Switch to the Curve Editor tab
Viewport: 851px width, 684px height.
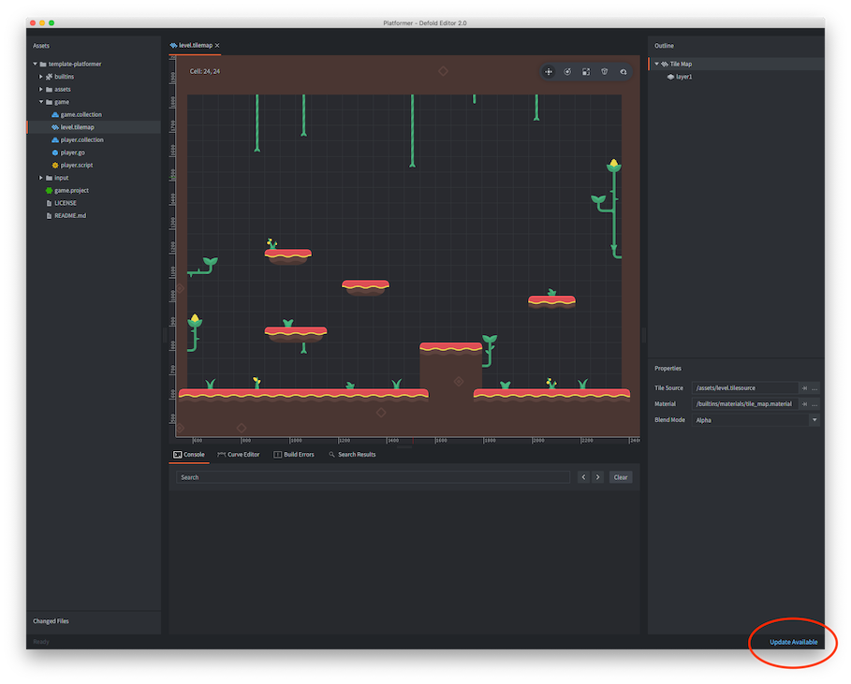pyautogui.click(x=238, y=455)
